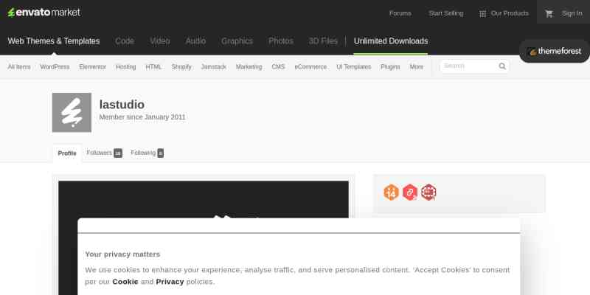Switch to the Following tab
Screen dimensions: 590x295
[x=147, y=153]
